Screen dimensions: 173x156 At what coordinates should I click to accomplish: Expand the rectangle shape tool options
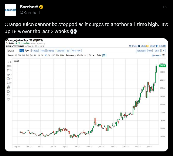[x=11, y=70]
